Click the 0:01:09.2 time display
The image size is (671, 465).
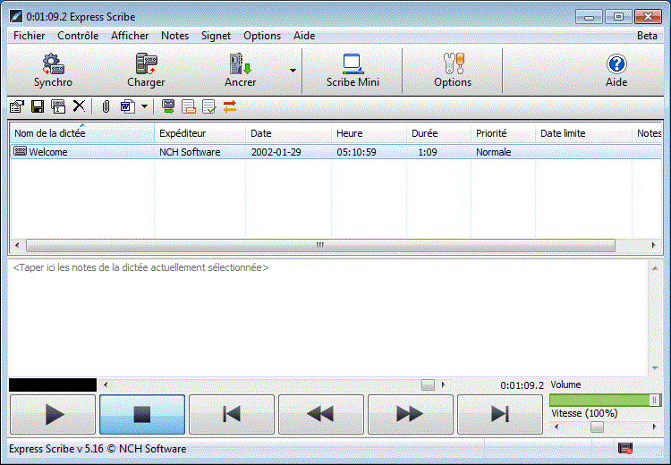coord(522,385)
